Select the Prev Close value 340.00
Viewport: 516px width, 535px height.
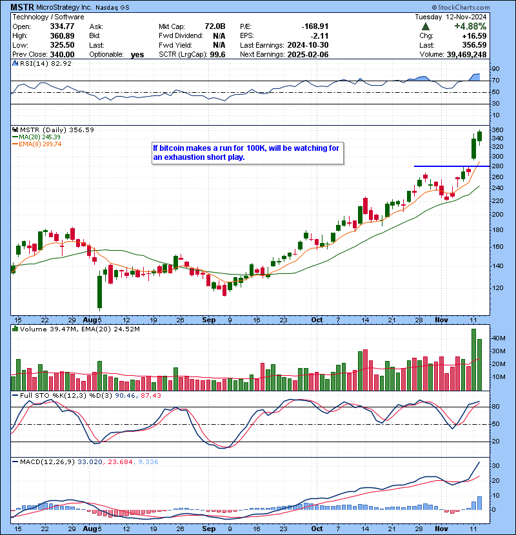(62, 54)
